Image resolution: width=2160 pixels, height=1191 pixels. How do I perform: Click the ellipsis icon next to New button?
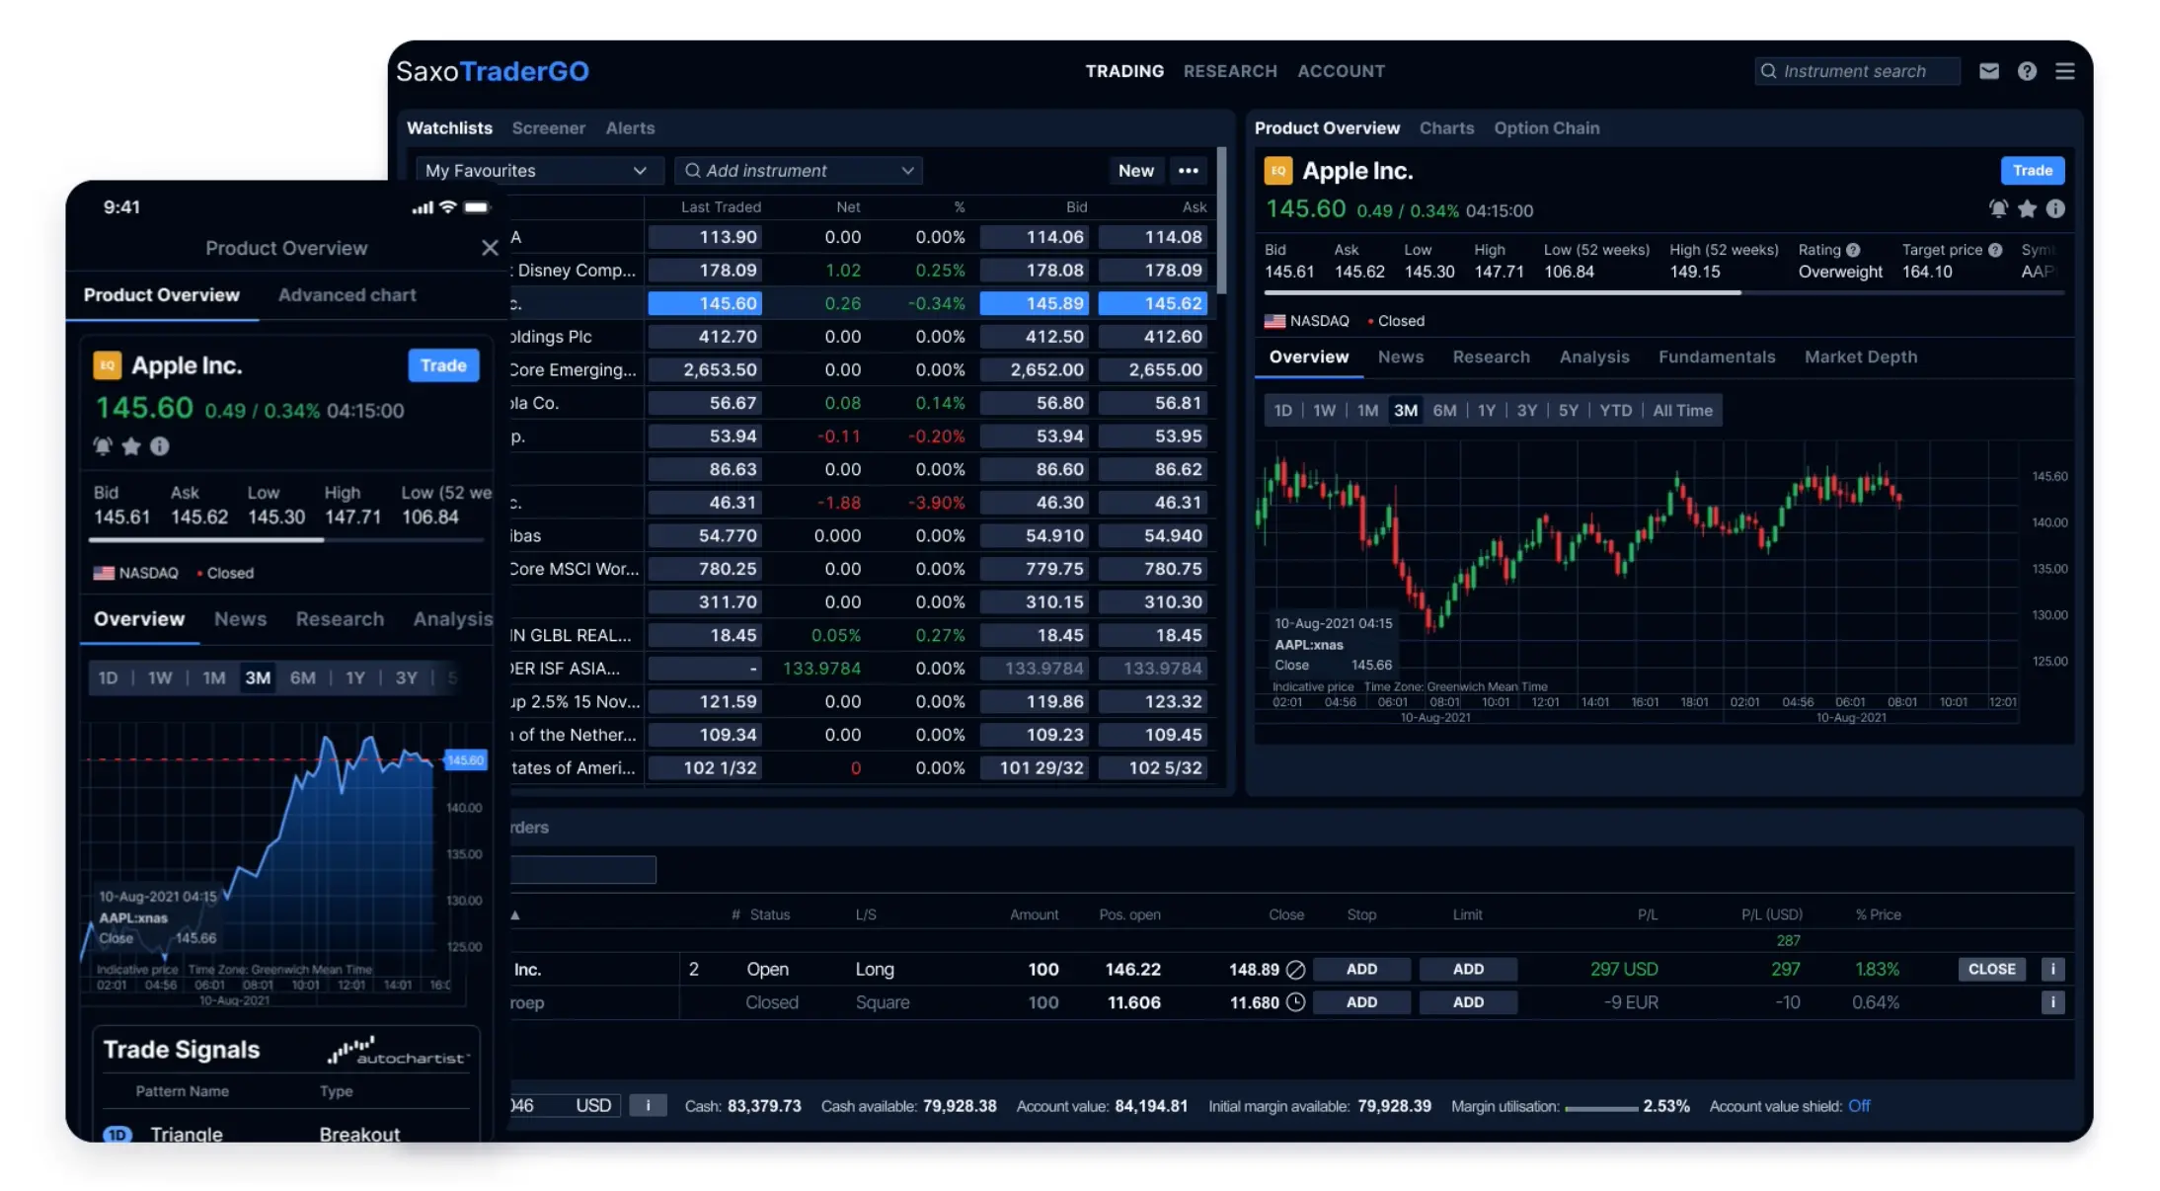pos(1188,170)
